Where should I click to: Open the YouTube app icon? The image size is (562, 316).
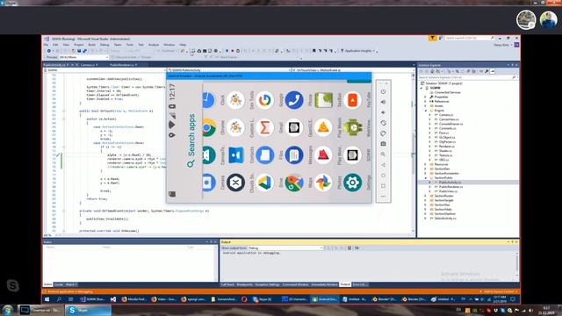(x=352, y=100)
